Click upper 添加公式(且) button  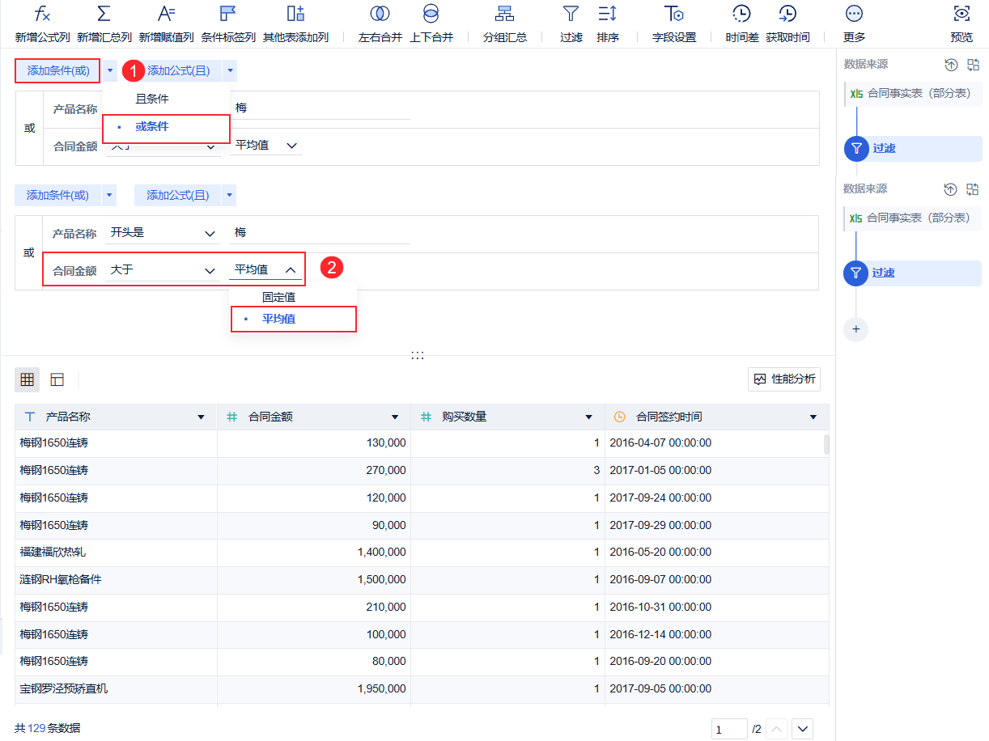click(x=178, y=71)
